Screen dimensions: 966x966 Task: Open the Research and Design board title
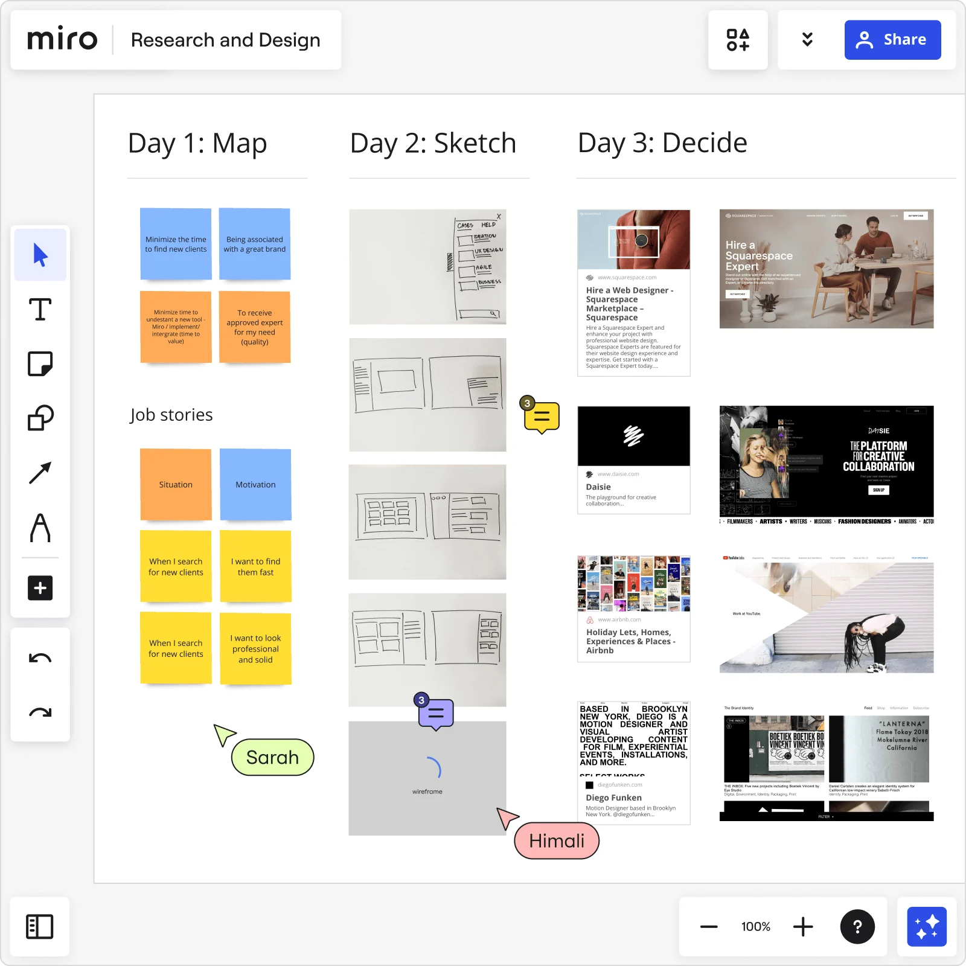[226, 40]
